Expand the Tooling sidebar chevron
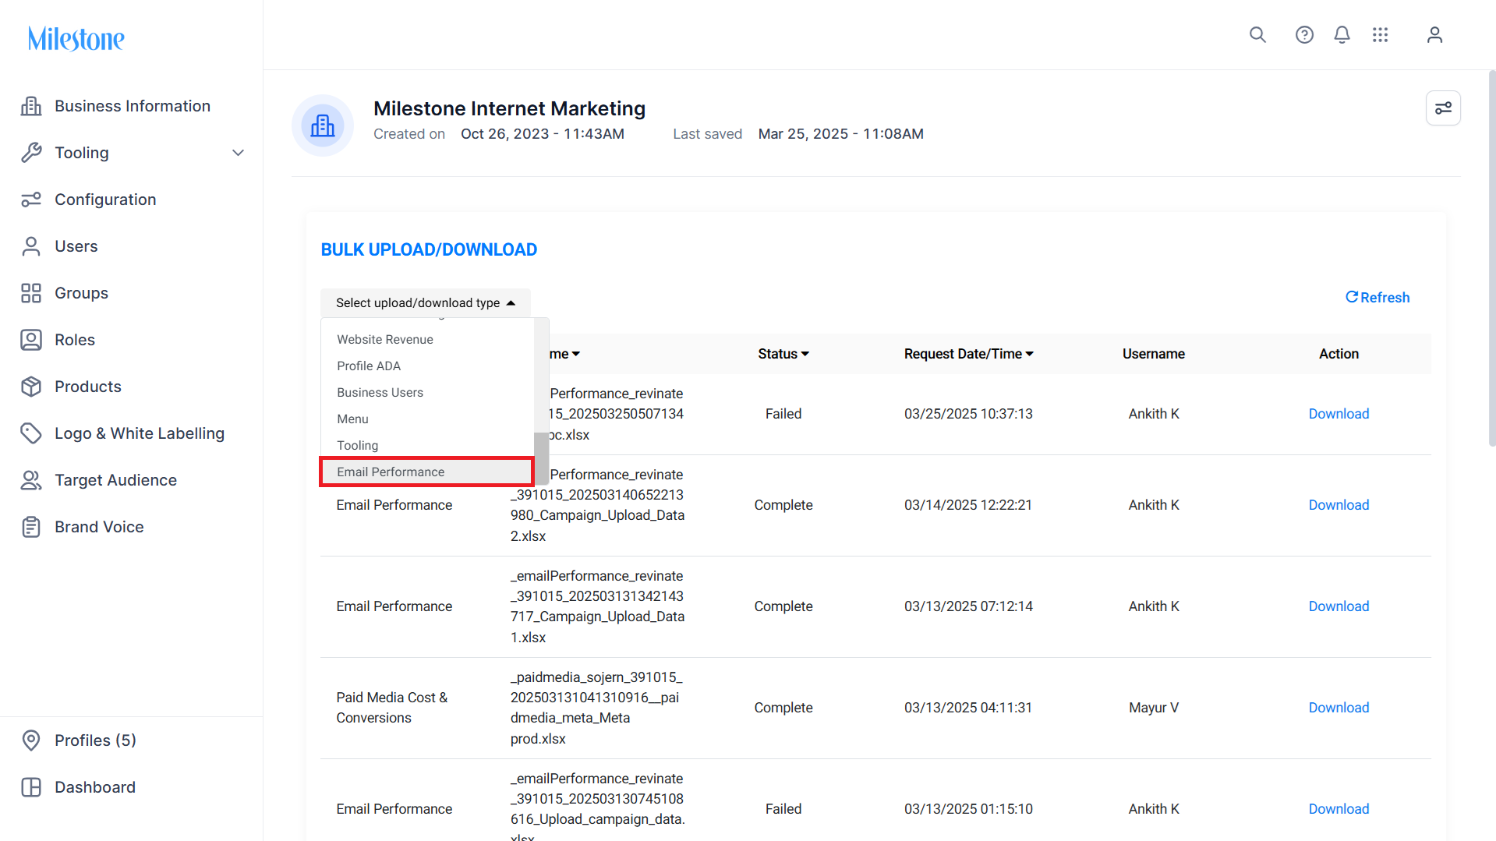This screenshot has width=1496, height=841. tap(239, 153)
